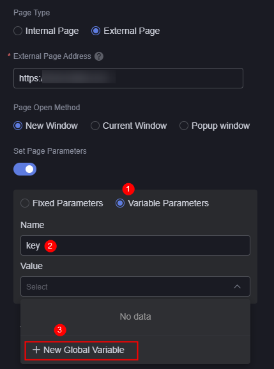
Task: Toggle the Set Page Parameters switch
Action: pyautogui.click(x=25, y=169)
